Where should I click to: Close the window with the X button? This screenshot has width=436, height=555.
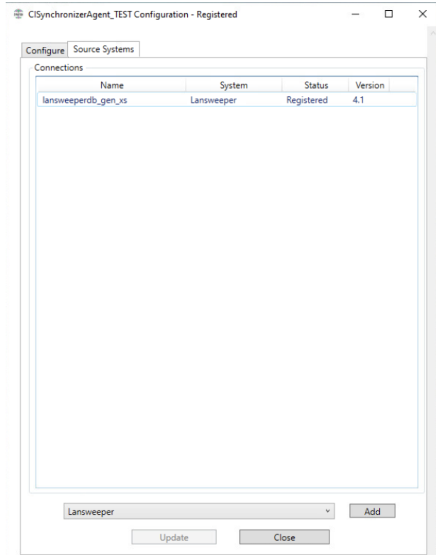[x=422, y=14]
